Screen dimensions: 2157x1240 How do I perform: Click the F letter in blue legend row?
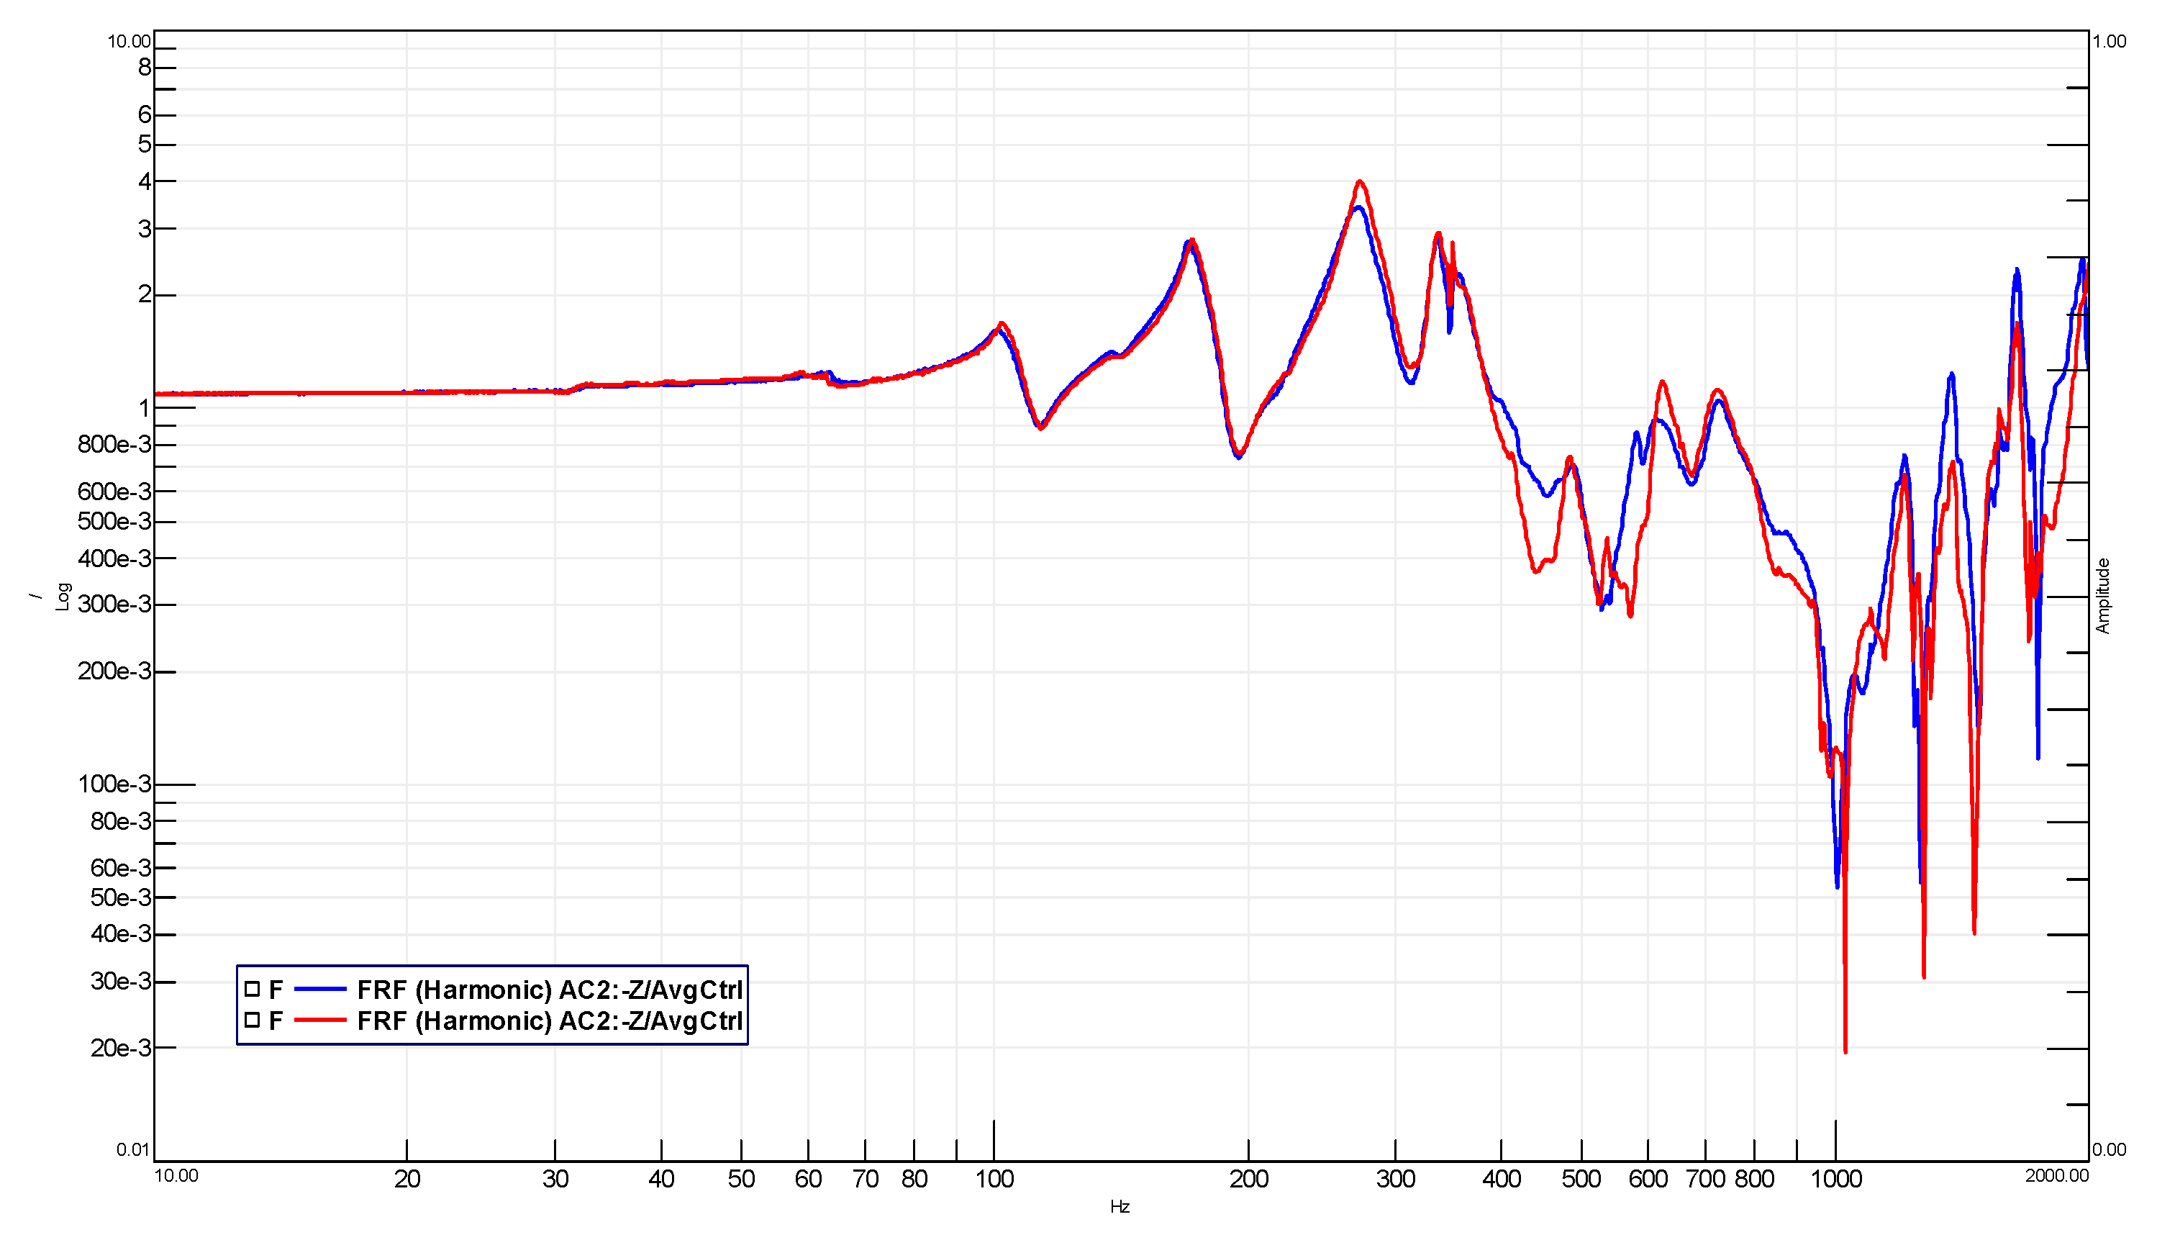click(276, 990)
